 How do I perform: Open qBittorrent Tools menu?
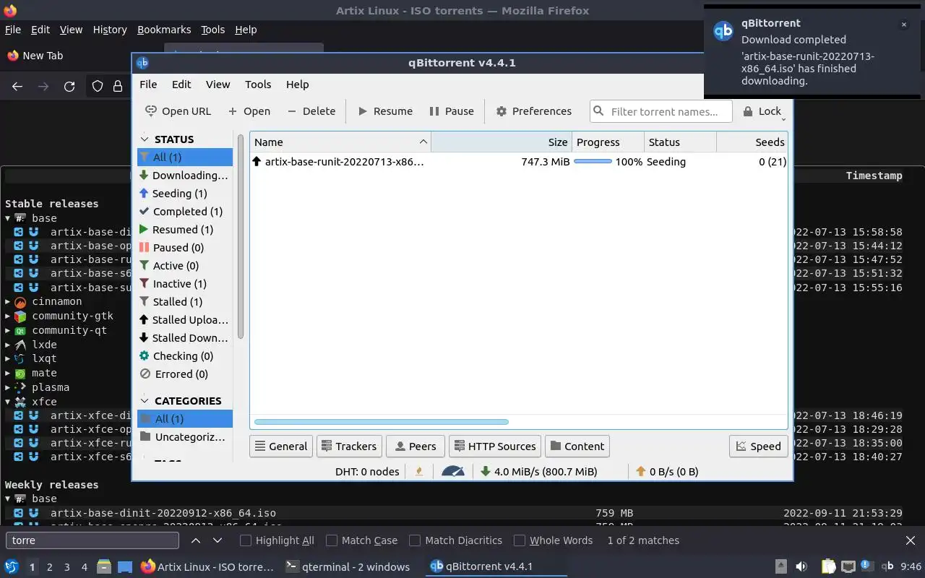coord(258,85)
